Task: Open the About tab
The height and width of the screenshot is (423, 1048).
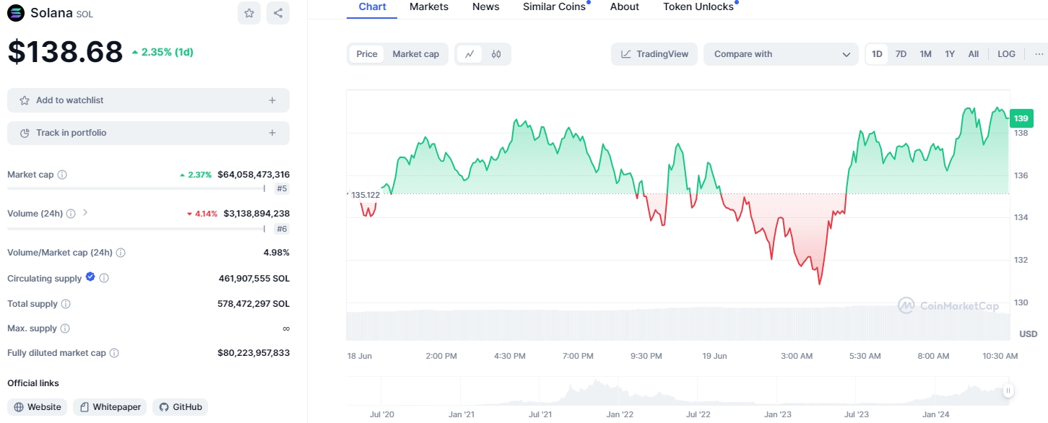Action: pyautogui.click(x=625, y=7)
